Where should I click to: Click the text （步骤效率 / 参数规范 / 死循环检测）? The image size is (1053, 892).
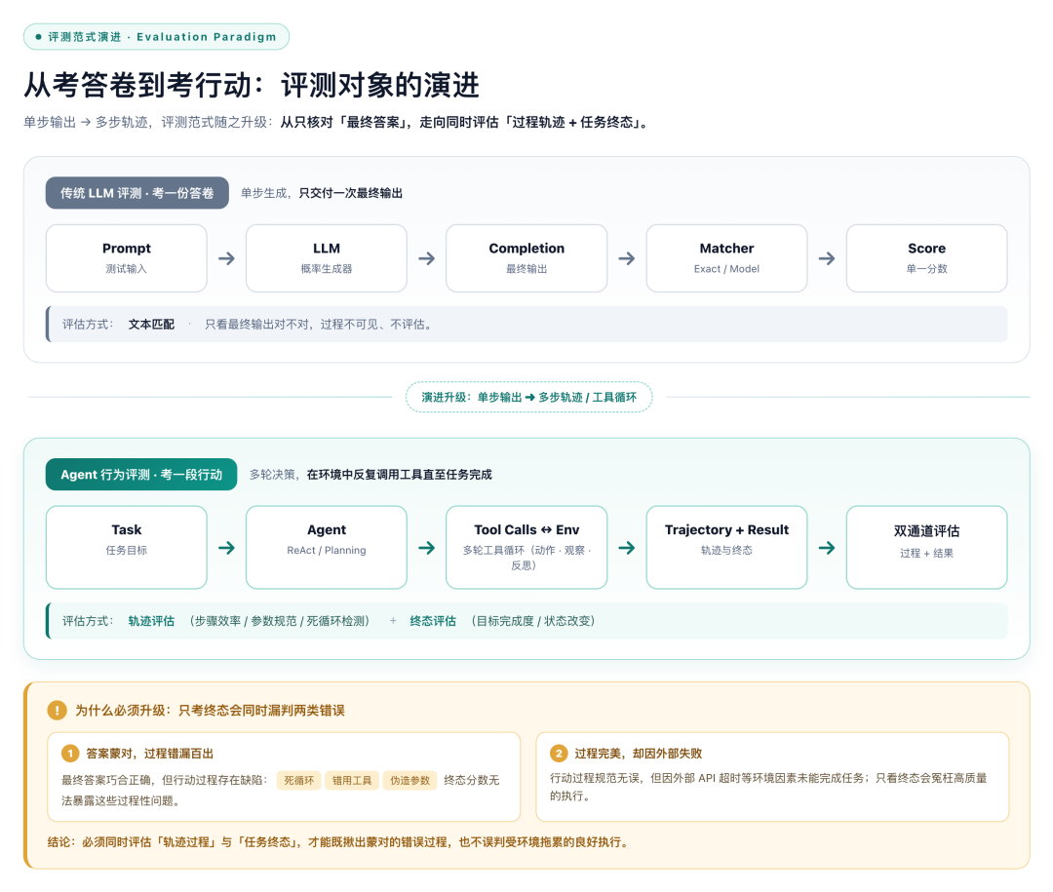[x=280, y=621]
